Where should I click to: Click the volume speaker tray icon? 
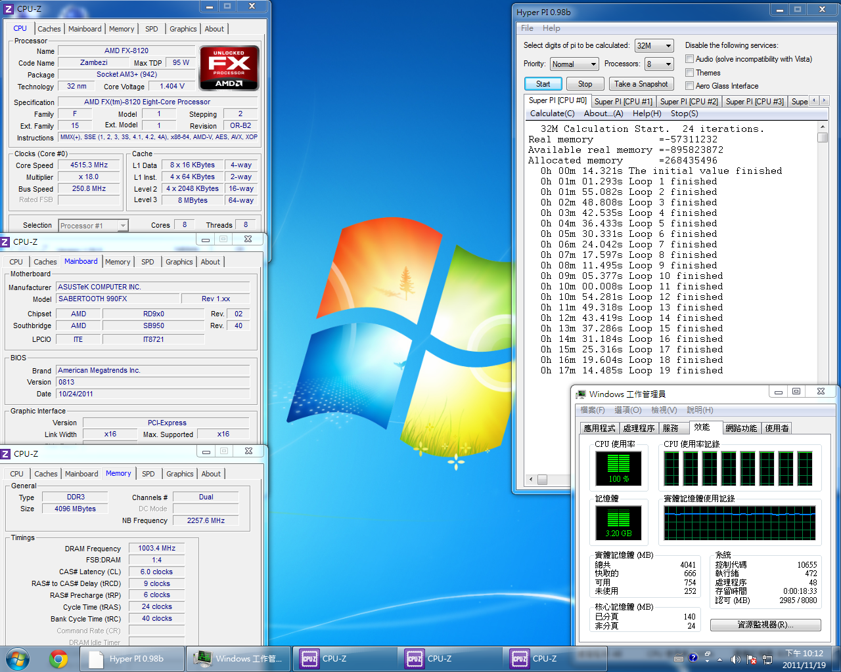[735, 659]
